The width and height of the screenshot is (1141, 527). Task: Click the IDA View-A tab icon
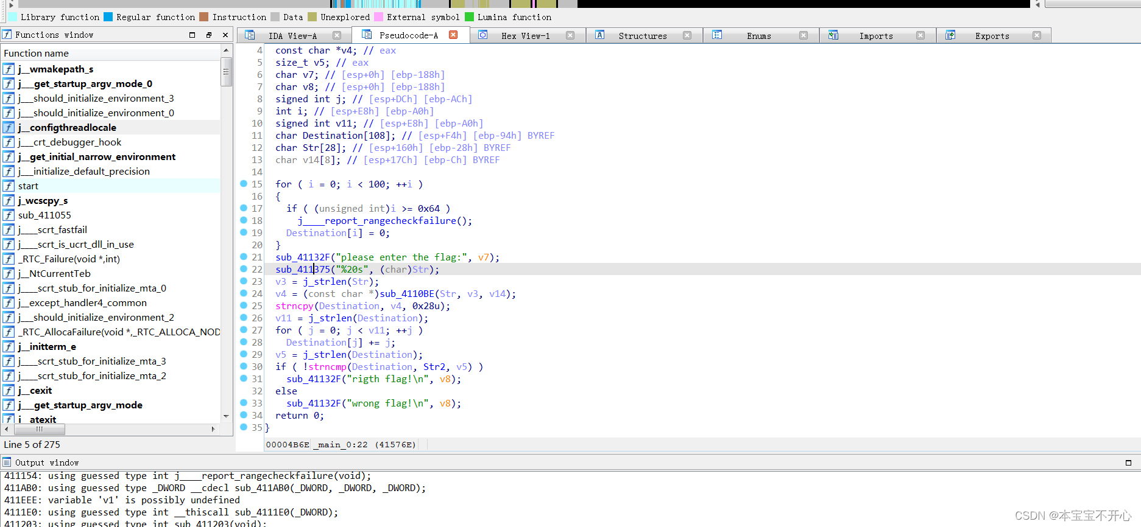coord(250,35)
